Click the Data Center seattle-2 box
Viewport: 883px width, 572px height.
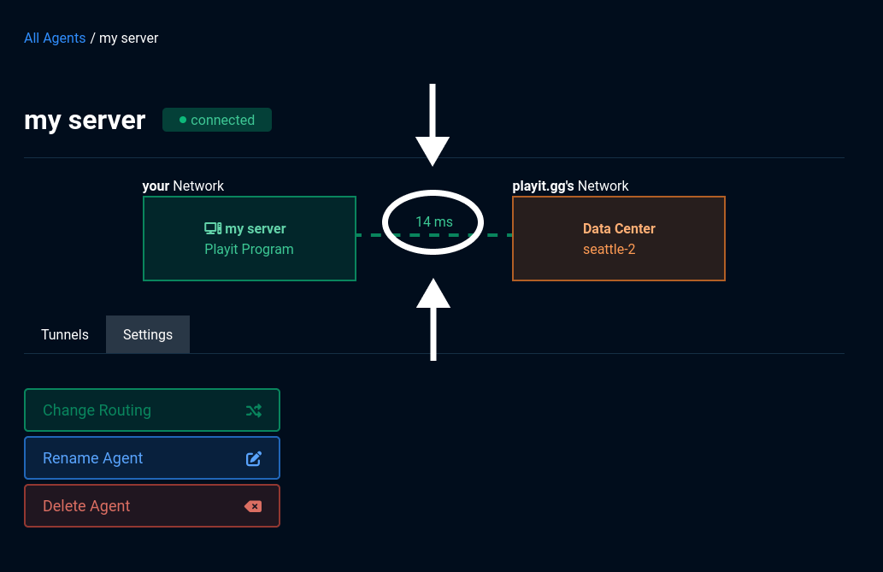618,239
